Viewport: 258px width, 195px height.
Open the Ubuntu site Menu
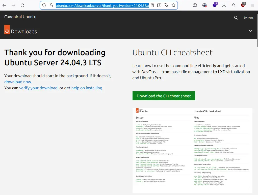click(x=249, y=18)
